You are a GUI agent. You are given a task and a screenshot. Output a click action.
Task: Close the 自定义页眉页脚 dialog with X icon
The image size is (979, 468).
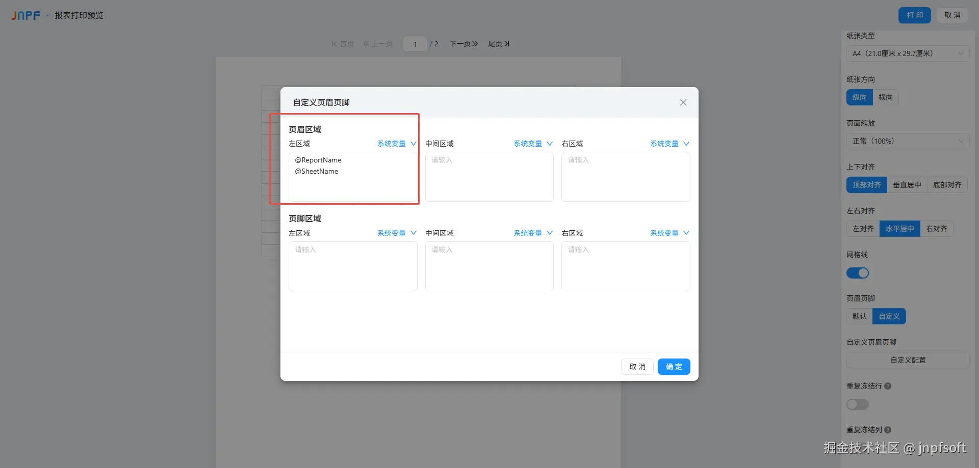click(683, 102)
